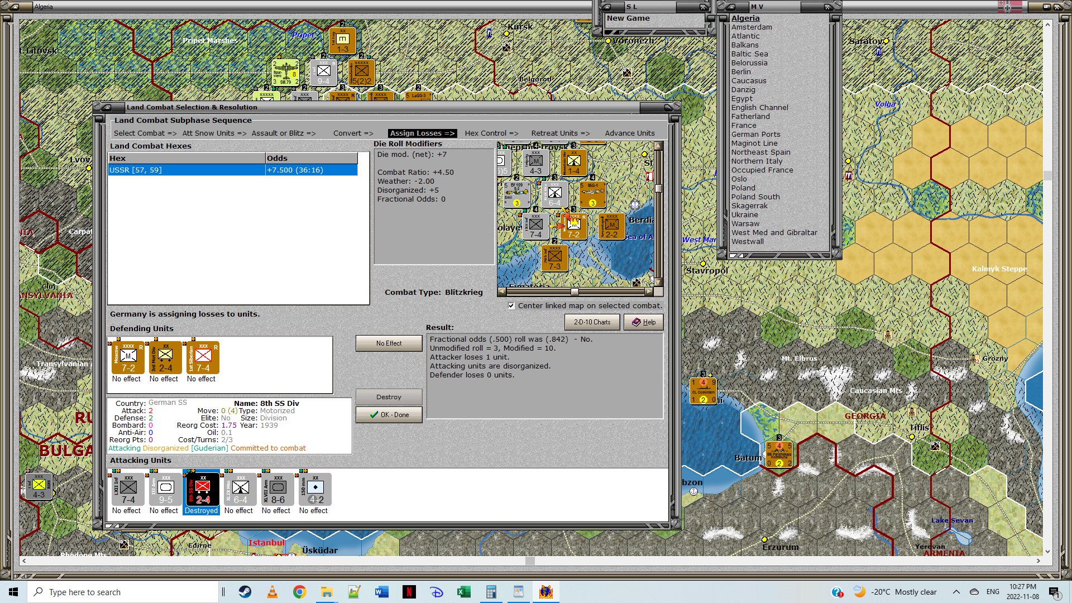Select Ukraine in the map view list
The width and height of the screenshot is (1072, 603).
point(745,215)
